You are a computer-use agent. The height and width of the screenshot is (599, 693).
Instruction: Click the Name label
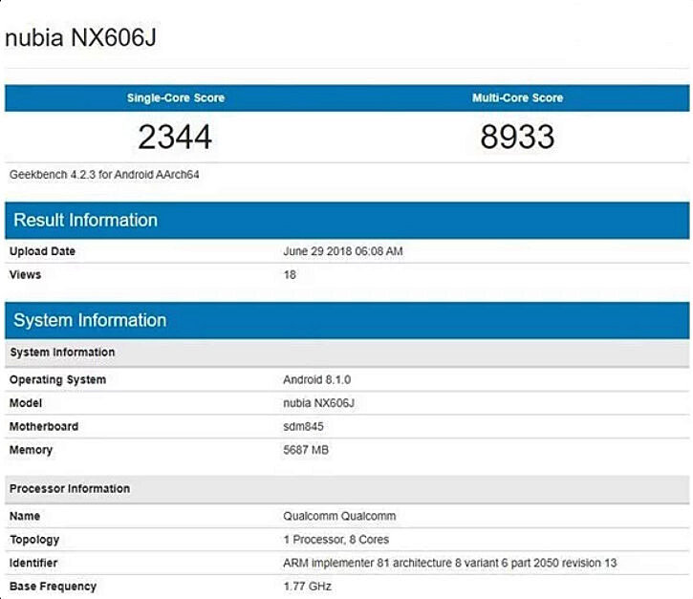click(x=25, y=516)
